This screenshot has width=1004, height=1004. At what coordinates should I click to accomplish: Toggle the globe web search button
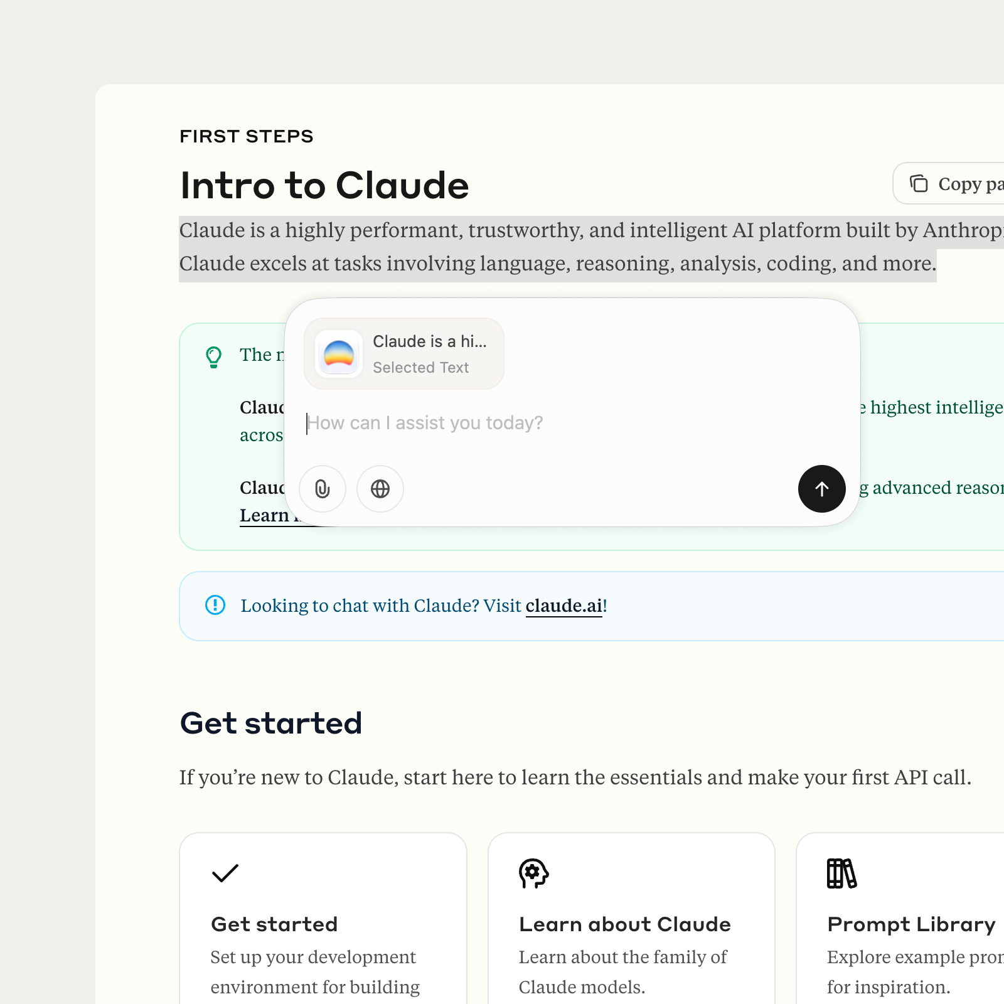coord(380,489)
